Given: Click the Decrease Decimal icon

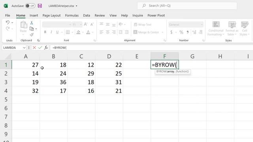Looking at the screenshot, I should (x=200, y=32).
